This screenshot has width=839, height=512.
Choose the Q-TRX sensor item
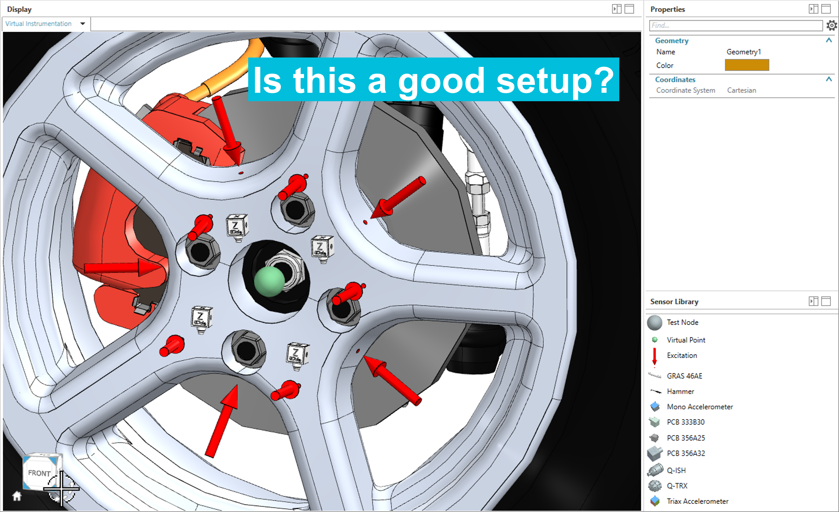click(677, 486)
